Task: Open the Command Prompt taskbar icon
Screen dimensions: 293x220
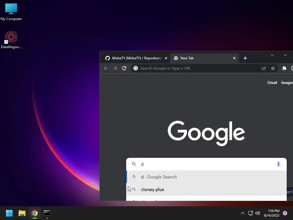Action: (x=47, y=213)
